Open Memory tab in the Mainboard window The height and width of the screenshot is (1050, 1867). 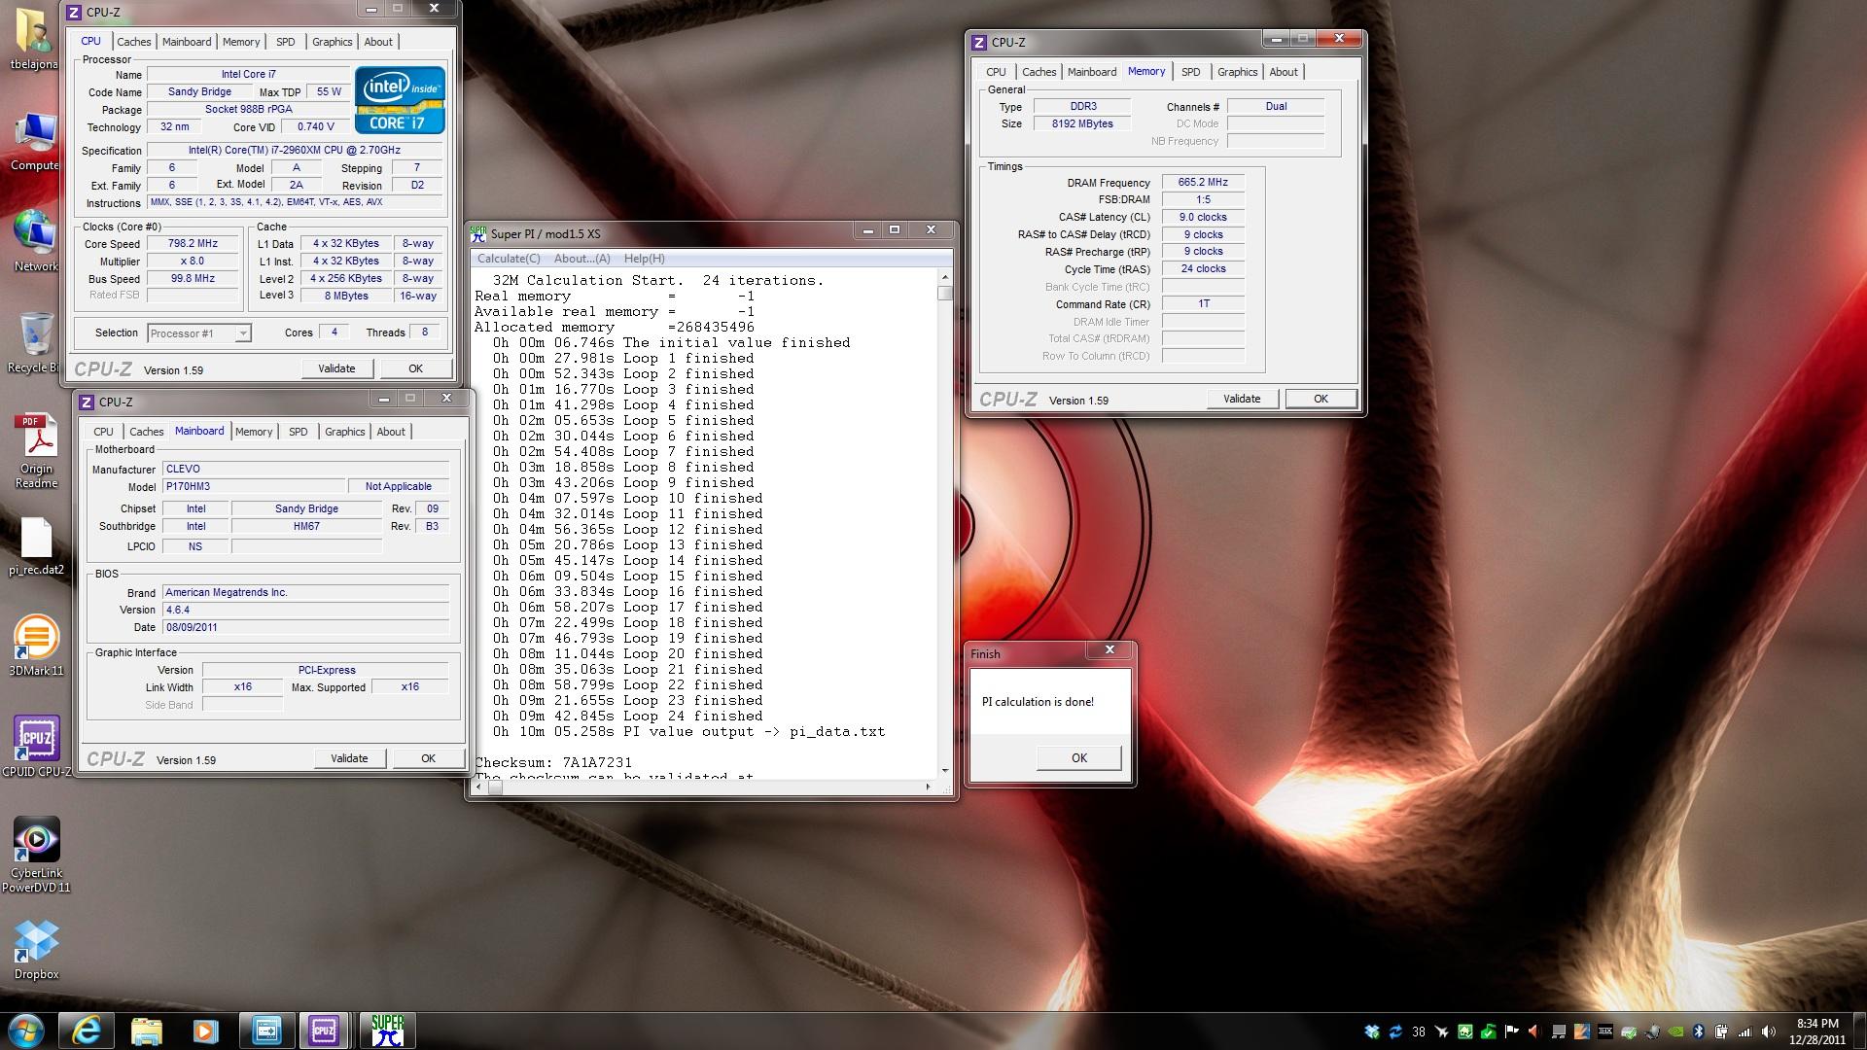pos(254,432)
